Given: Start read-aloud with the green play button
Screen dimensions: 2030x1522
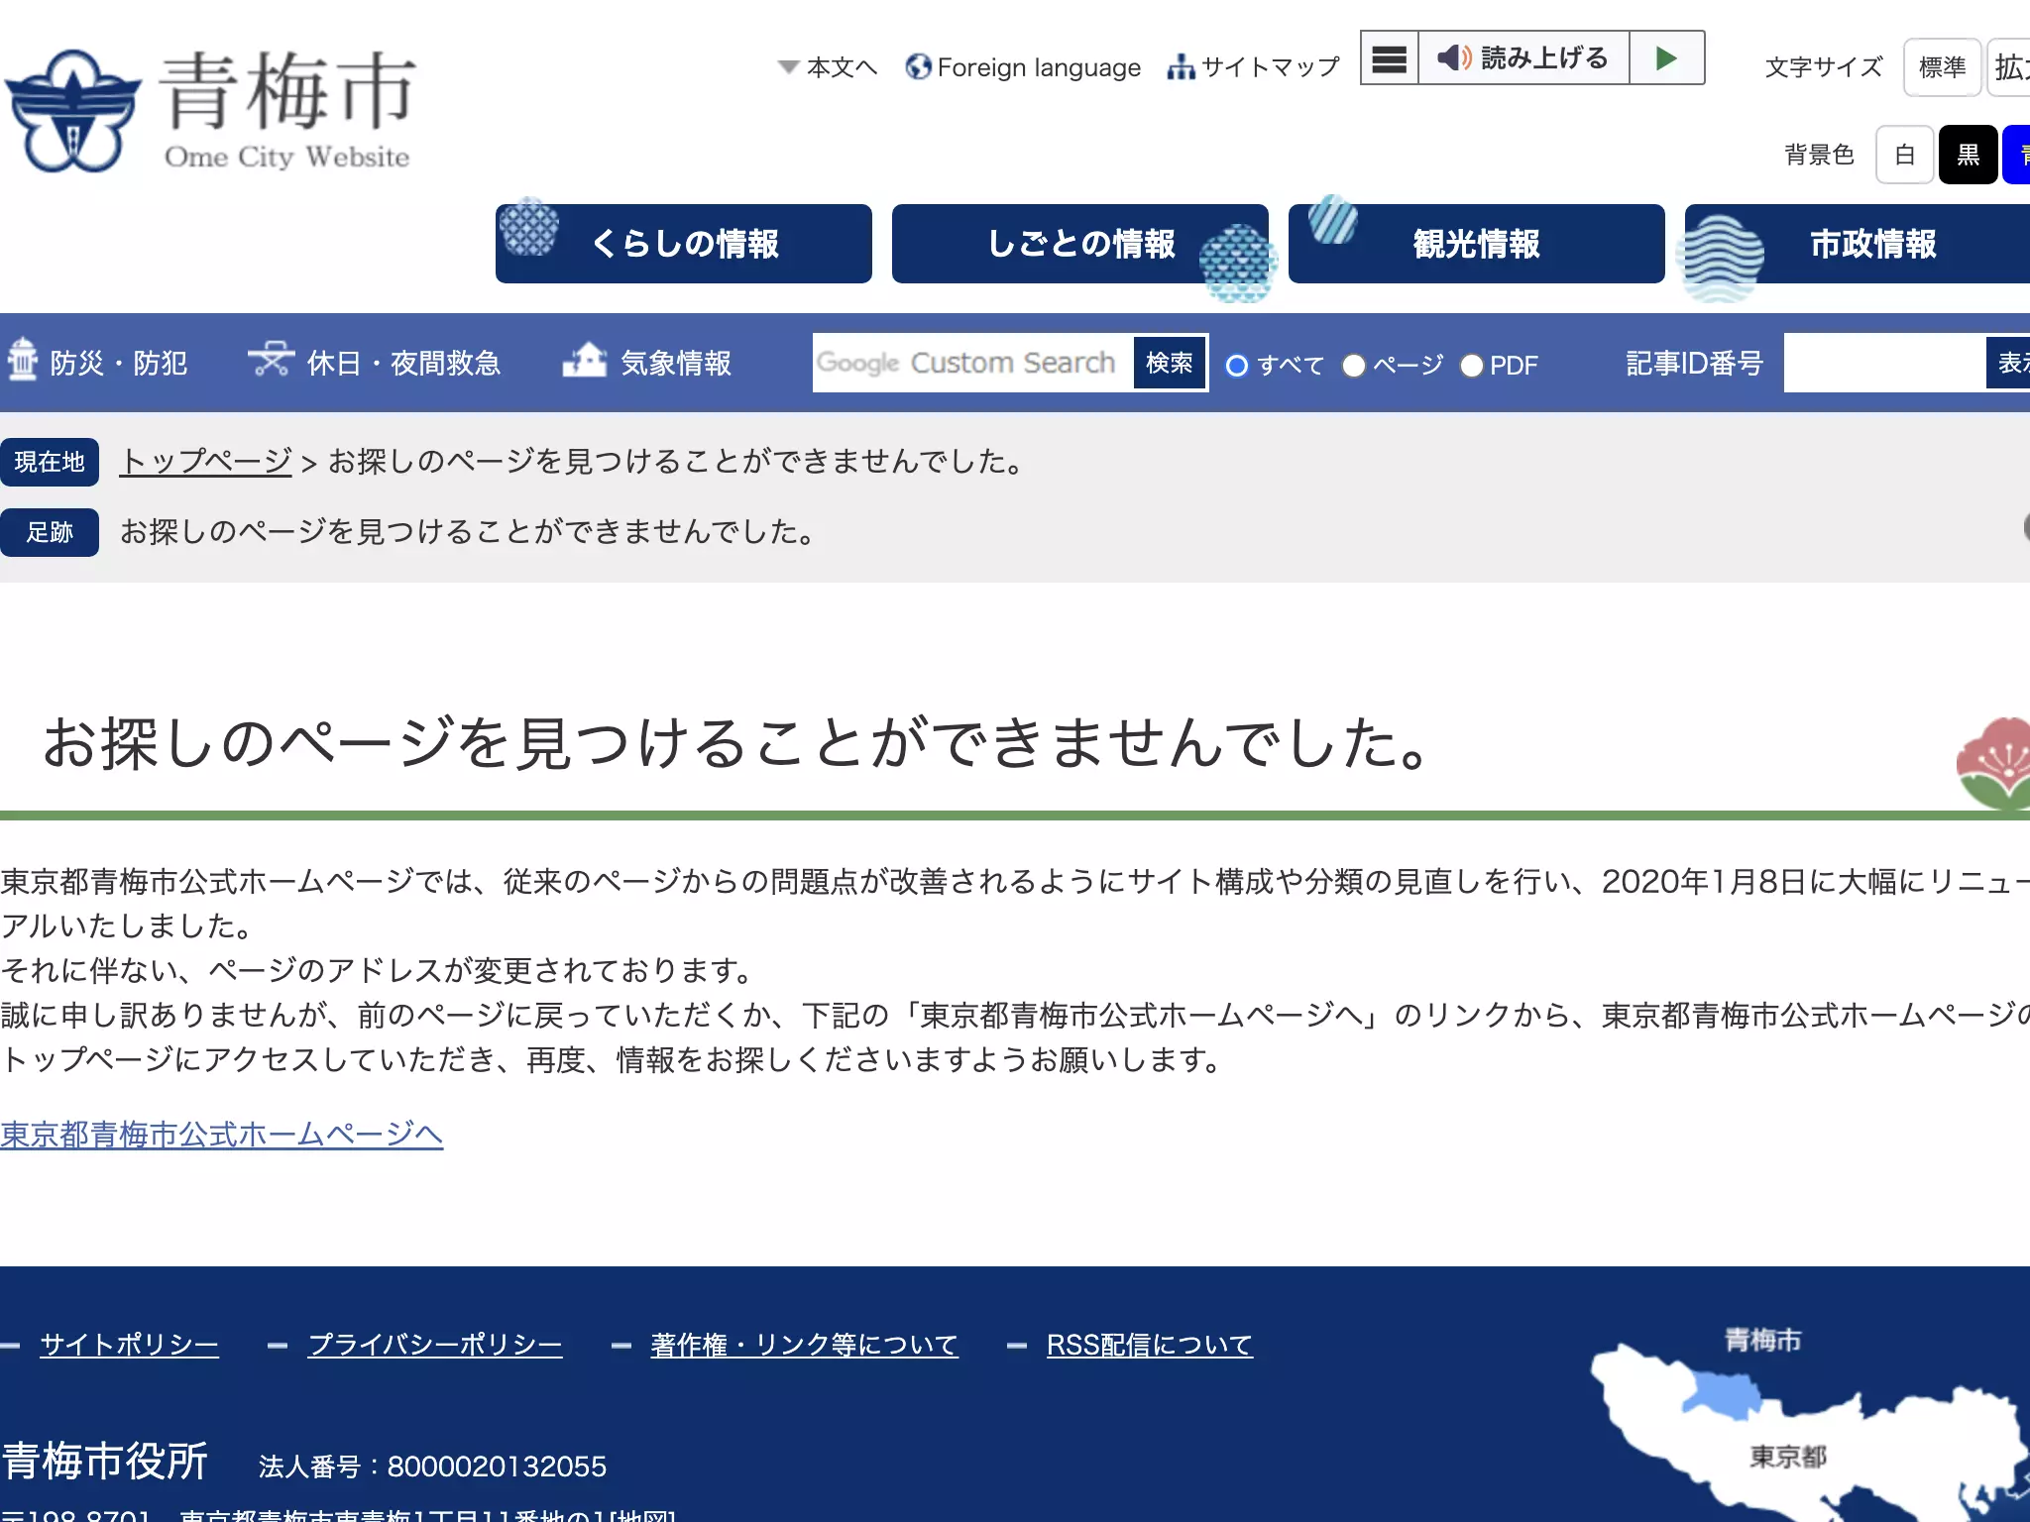Looking at the screenshot, I should 1667,57.
